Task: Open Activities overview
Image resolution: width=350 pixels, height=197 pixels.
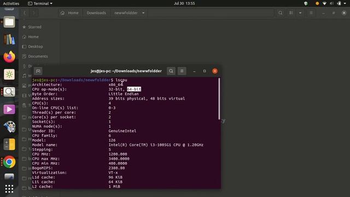Action: point(11,3)
